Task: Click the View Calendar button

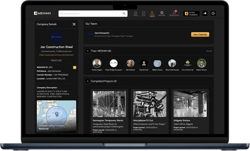Action: (x=200, y=35)
